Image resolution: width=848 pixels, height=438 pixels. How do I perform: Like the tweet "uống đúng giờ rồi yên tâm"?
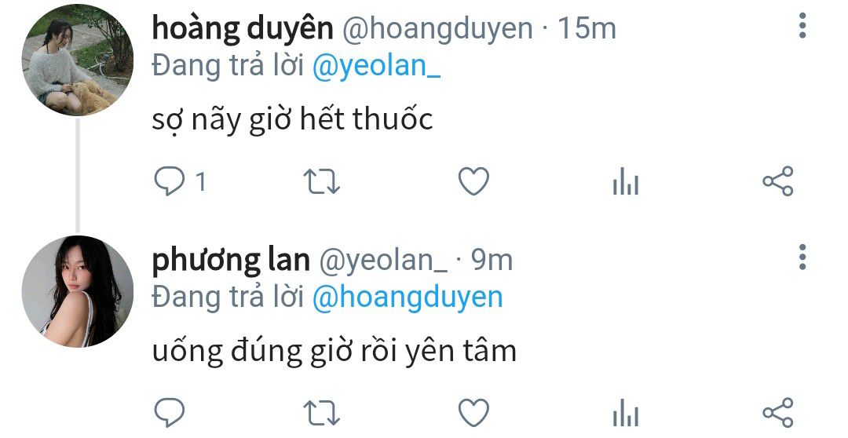(473, 413)
